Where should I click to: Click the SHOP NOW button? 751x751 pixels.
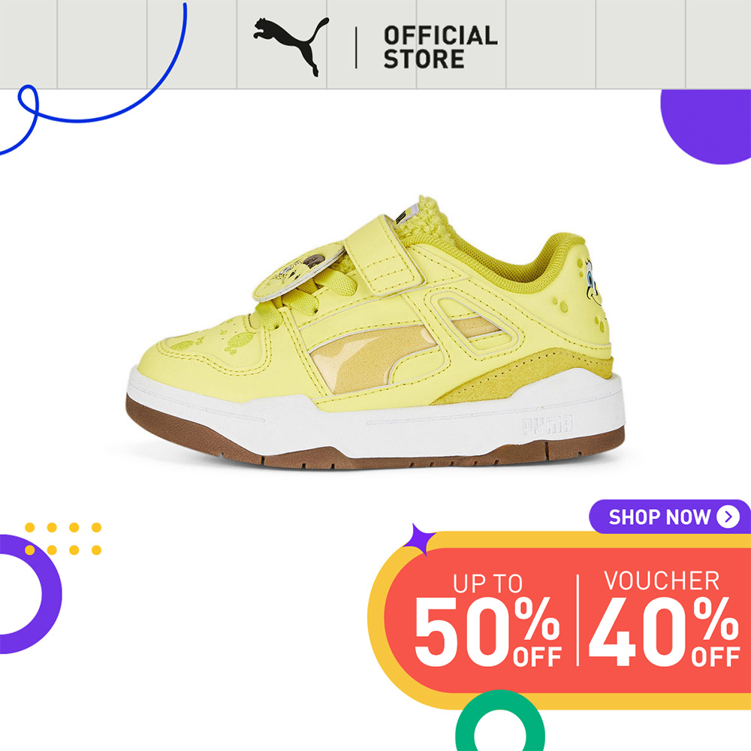[x=670, y=517]
